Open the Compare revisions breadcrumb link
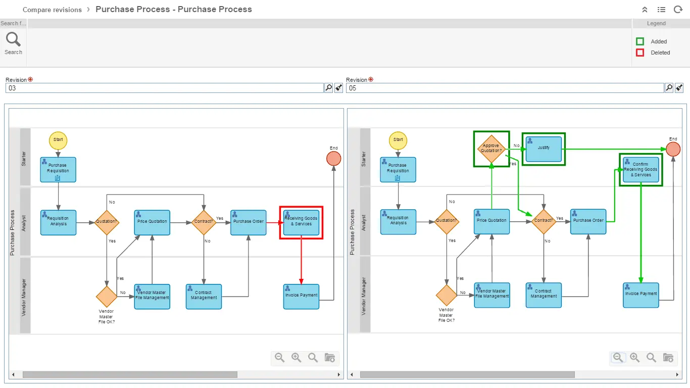 coord(52,9)
